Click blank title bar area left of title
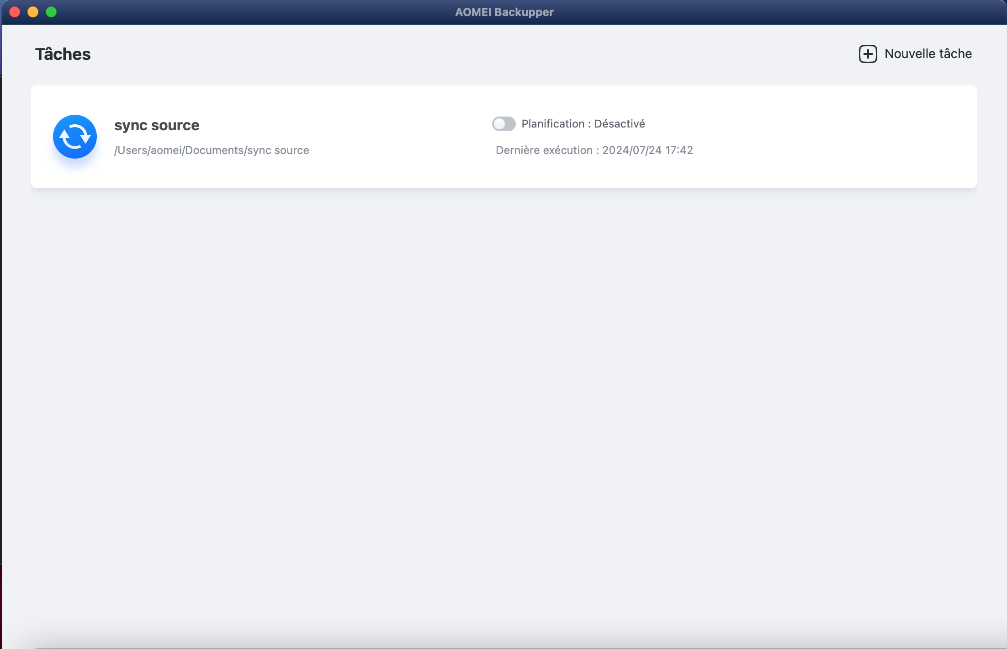The image size is (1007, 649). (251, 12)
